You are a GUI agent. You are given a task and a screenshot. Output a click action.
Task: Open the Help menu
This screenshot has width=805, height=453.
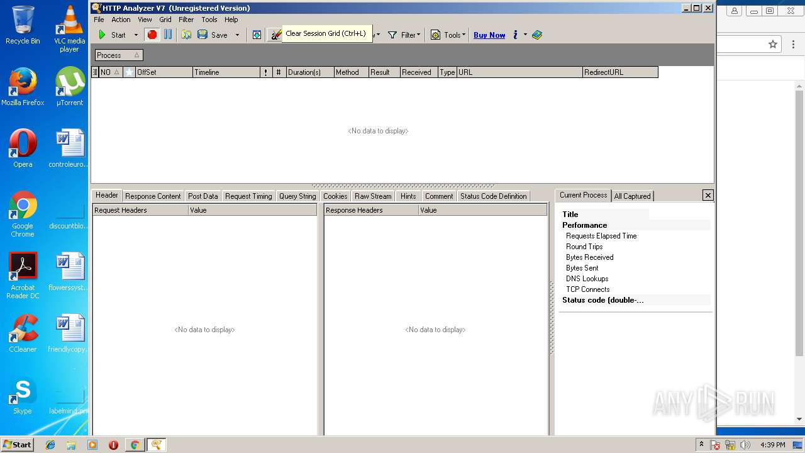point(231,20)
